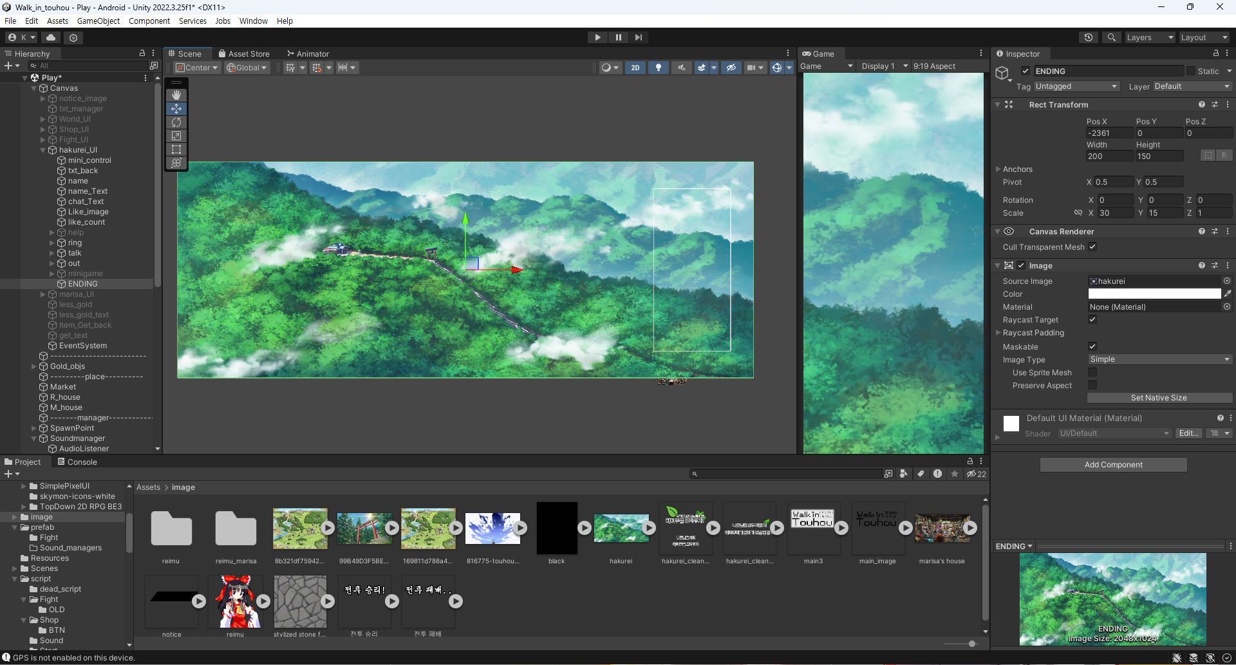Open the Source Image object picker

pyautogui.click(x=1227, y=281)
